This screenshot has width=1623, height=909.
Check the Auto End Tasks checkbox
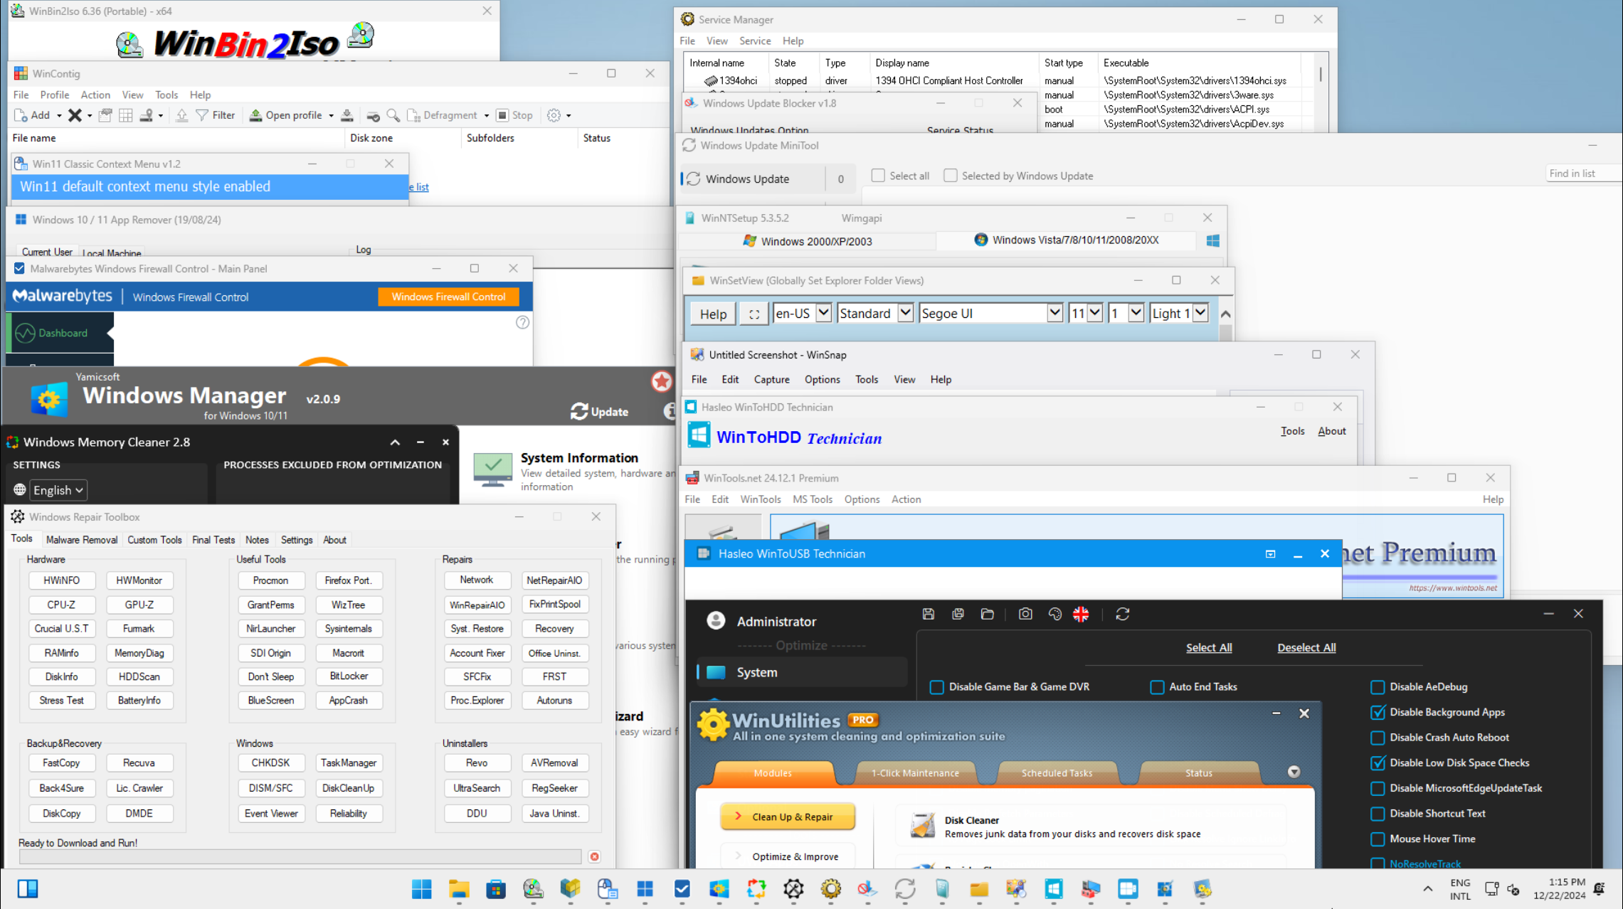pyautogui.click(x=1157, y=687)
